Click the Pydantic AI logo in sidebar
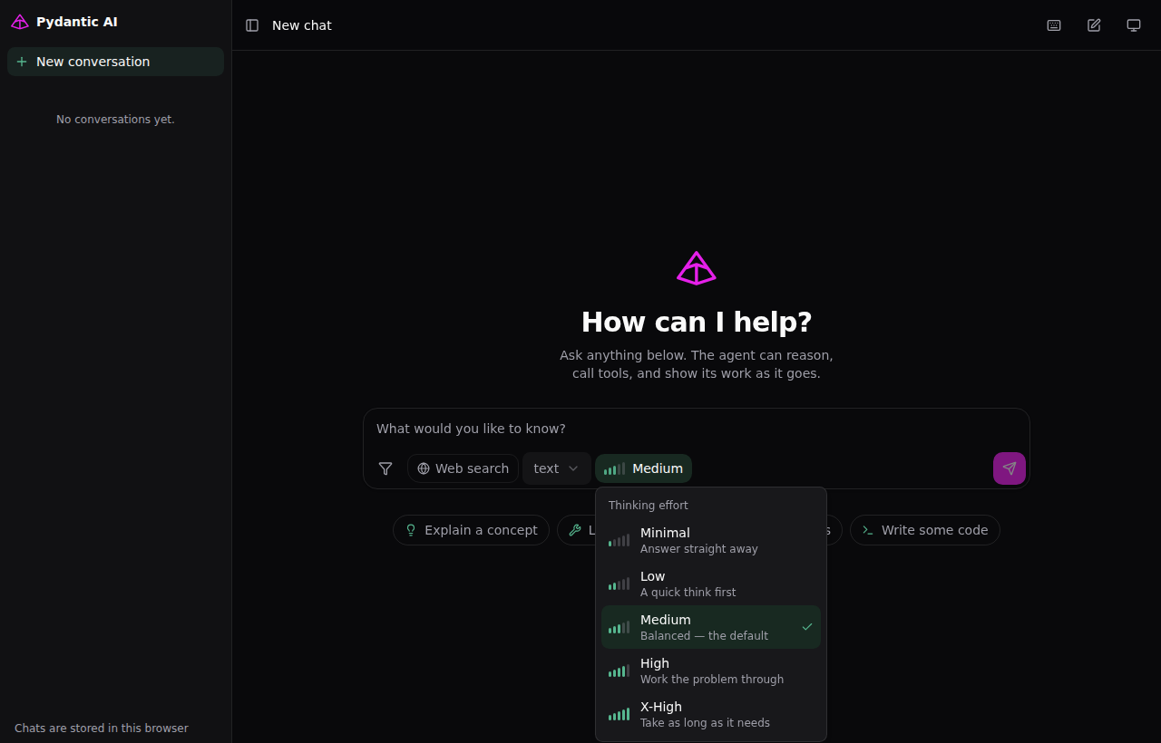 click(x=20, y=22)
